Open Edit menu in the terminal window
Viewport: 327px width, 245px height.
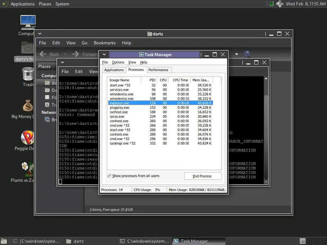pyautogui.click(x=79, y=71)
